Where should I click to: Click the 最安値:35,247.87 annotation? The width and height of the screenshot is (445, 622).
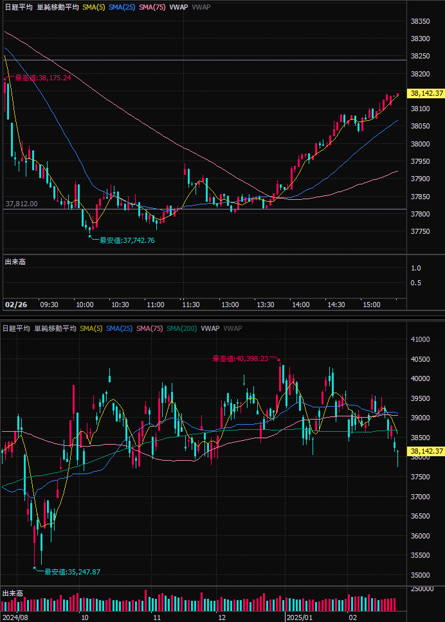pos(72,572)
